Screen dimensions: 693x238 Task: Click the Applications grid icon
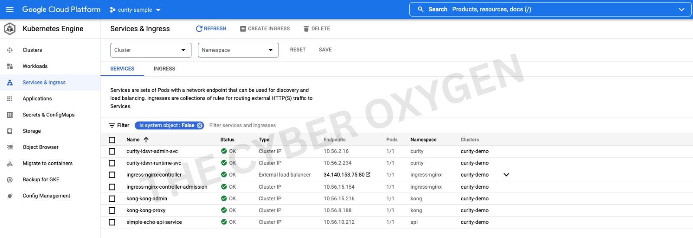(10, 99)
